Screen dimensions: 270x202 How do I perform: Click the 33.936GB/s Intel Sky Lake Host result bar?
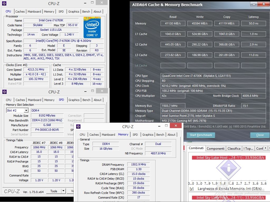[x=229, y=158]
